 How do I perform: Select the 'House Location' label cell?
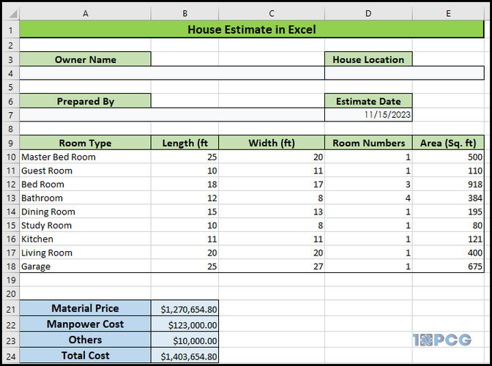click(x=368, y=59)
